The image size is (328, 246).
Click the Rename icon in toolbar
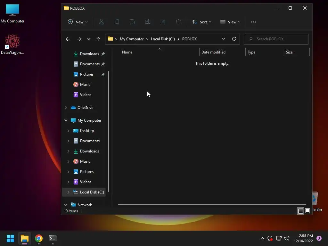click(148, 22)
